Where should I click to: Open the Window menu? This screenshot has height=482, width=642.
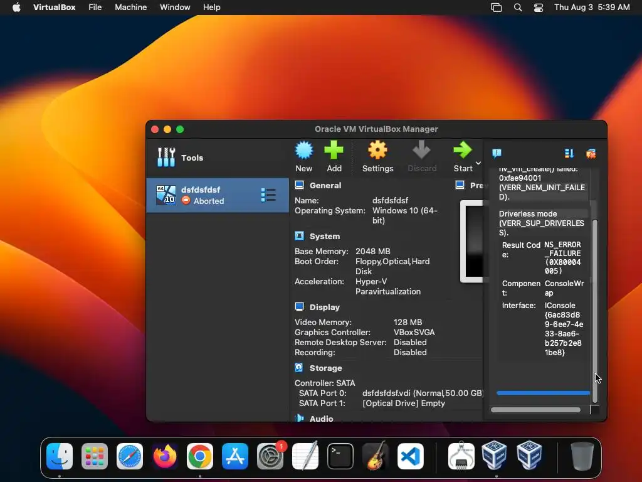(x=175, y=8)
